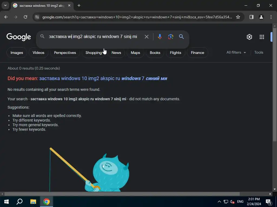Click into the Google search field
Image resolution: width=277 pixels, height=207 pixels.
pyautogui.click(x=93, y=37)
